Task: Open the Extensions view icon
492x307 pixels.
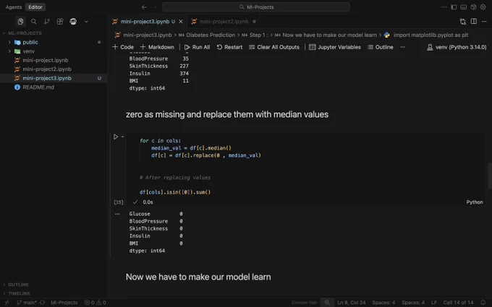Action: point(60,21)
